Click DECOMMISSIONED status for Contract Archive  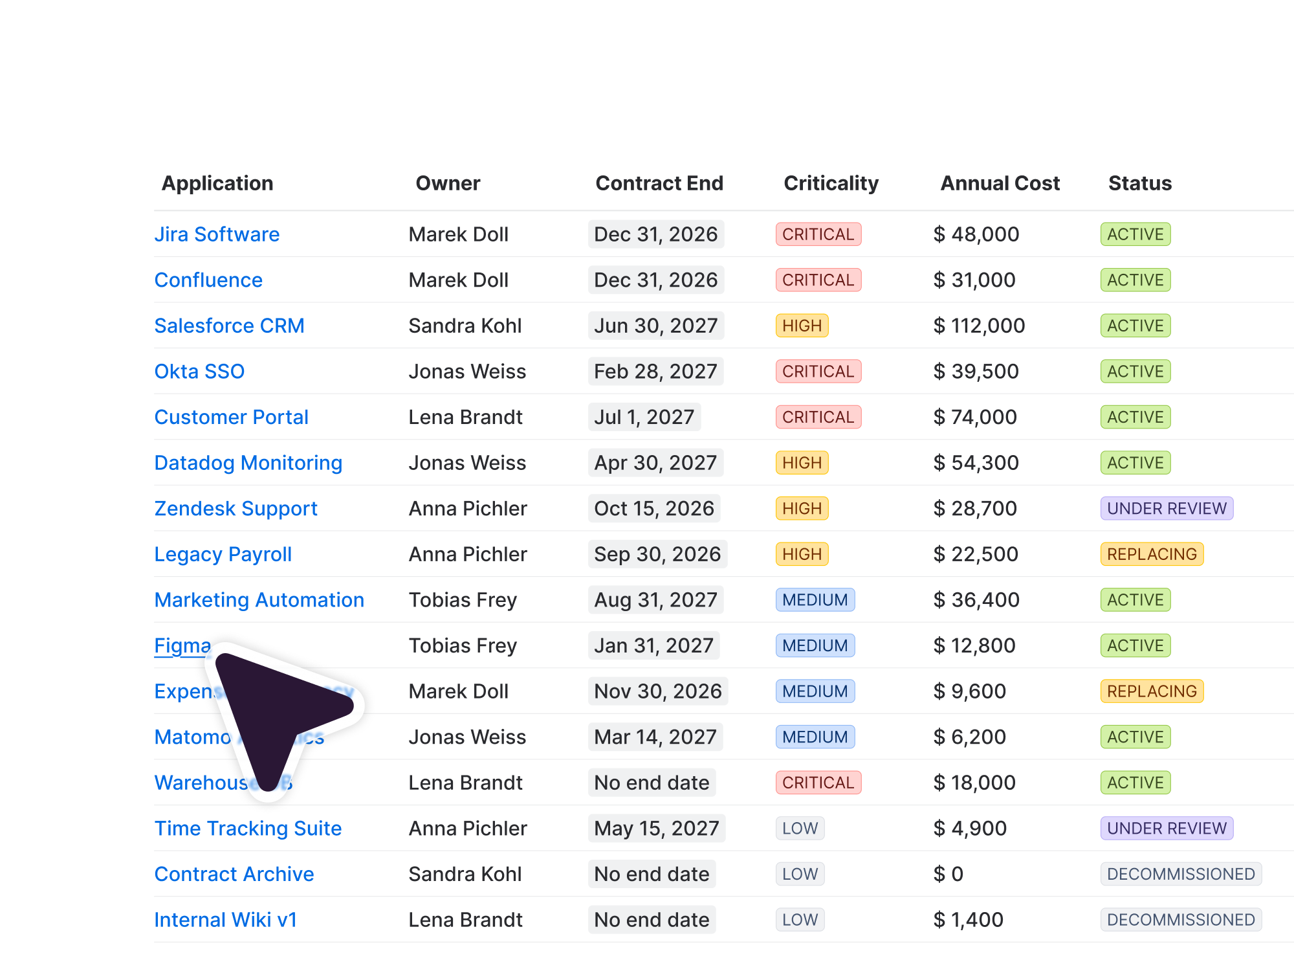1181,874
